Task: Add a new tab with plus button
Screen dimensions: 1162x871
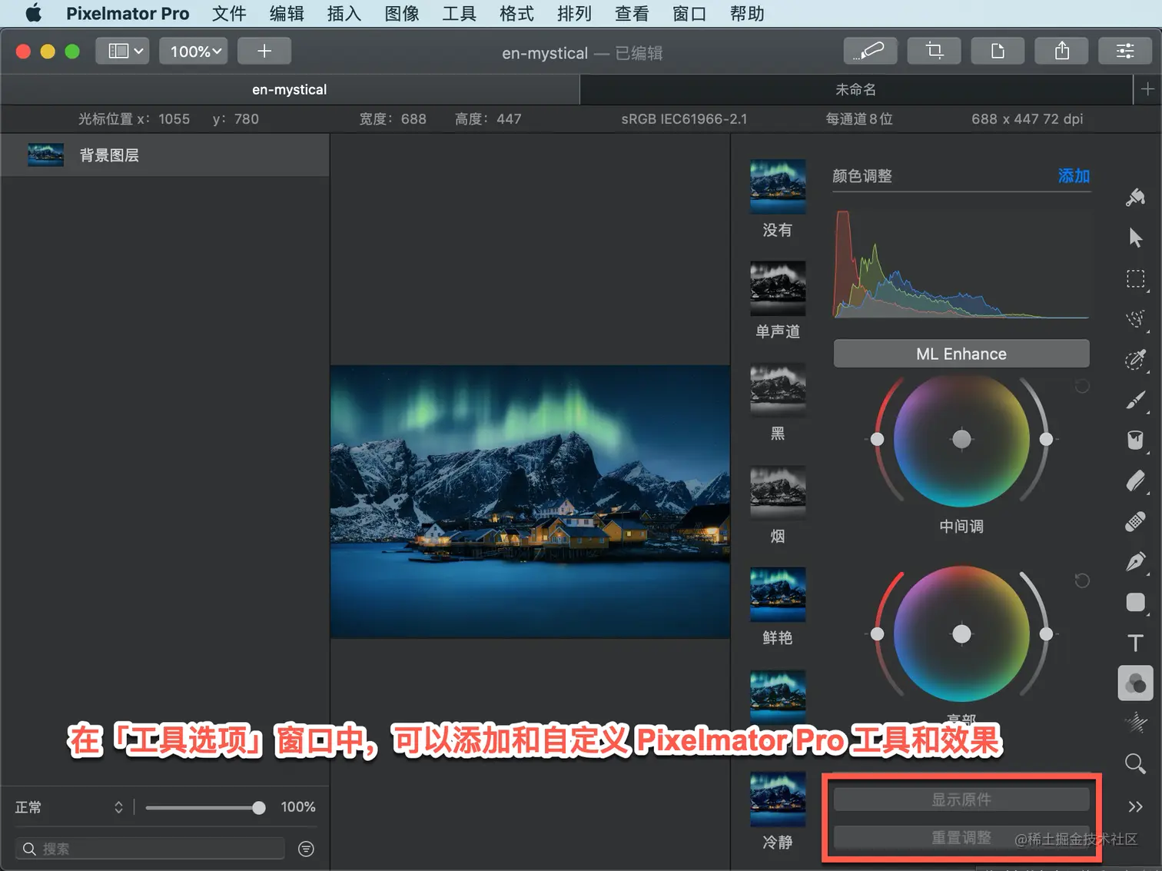Action: 1147,90
